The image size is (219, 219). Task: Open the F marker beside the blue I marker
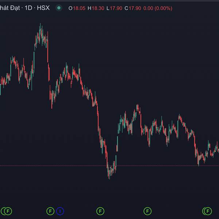[50, 211]
